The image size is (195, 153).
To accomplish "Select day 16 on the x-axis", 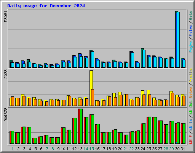I will click(x=97, y=149).
